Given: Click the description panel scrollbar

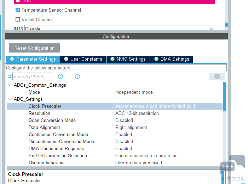Looking at the screenshot, I should (223, 177).
